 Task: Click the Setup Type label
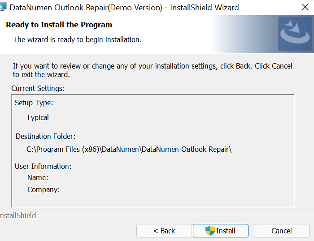(x=34, y=103)
